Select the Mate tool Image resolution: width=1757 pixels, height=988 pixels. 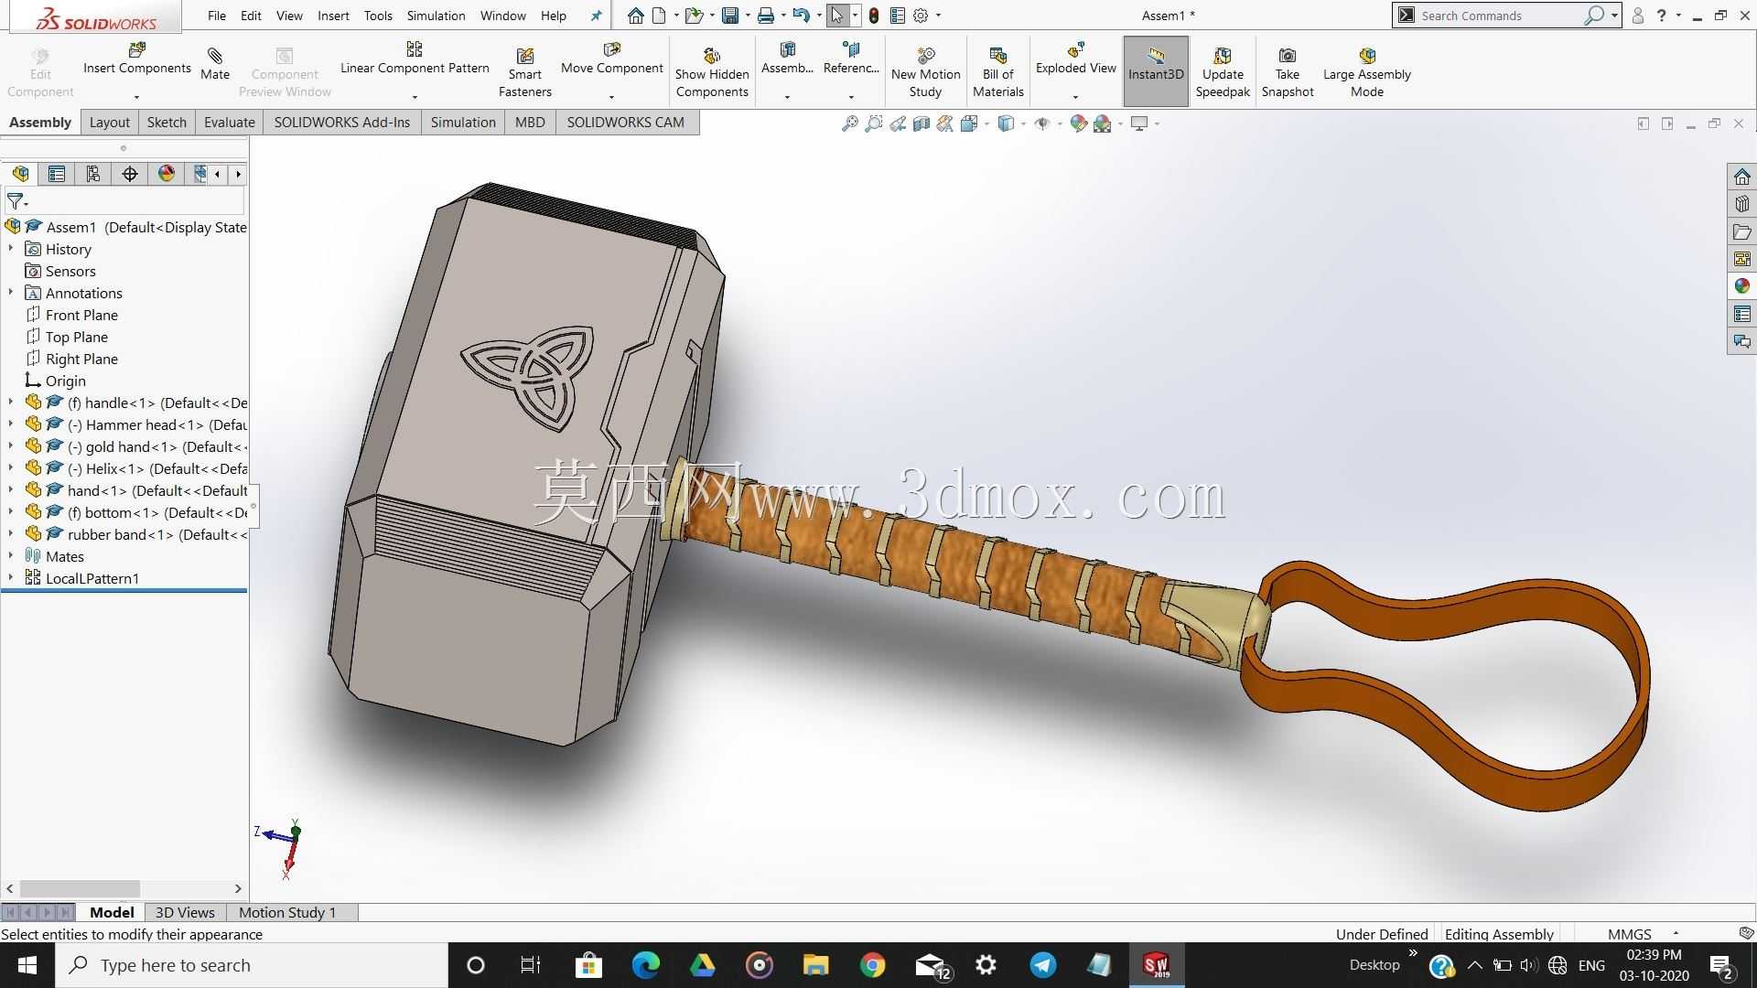pyautogui.click(x=215, y=64)
